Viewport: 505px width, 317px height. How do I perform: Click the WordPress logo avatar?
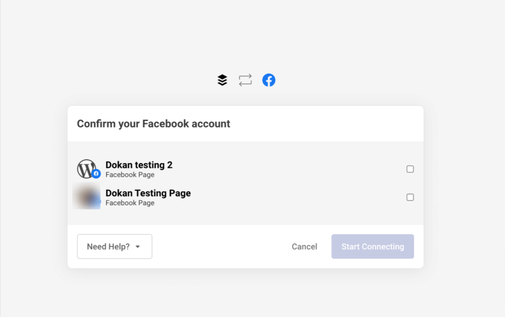(x=86, y=168)
